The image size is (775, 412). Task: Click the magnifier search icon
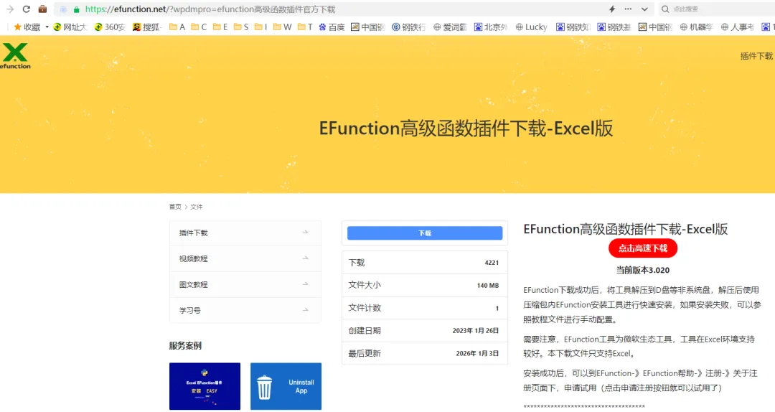point(665,9)
